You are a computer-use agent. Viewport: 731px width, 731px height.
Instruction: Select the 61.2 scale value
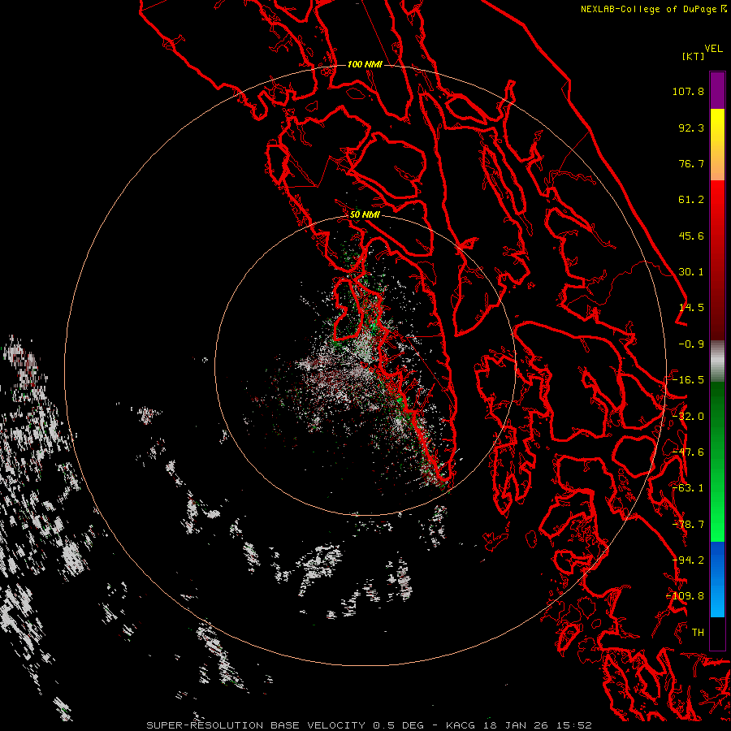tap(691, 200)
